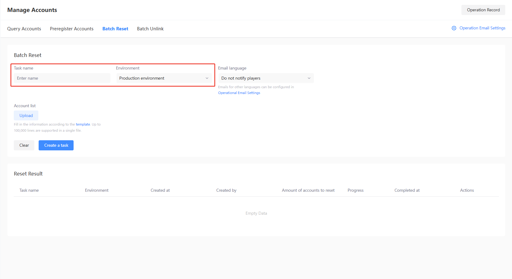
Task: Click the Amount of accounts to reset header
Action: (308, 190)
